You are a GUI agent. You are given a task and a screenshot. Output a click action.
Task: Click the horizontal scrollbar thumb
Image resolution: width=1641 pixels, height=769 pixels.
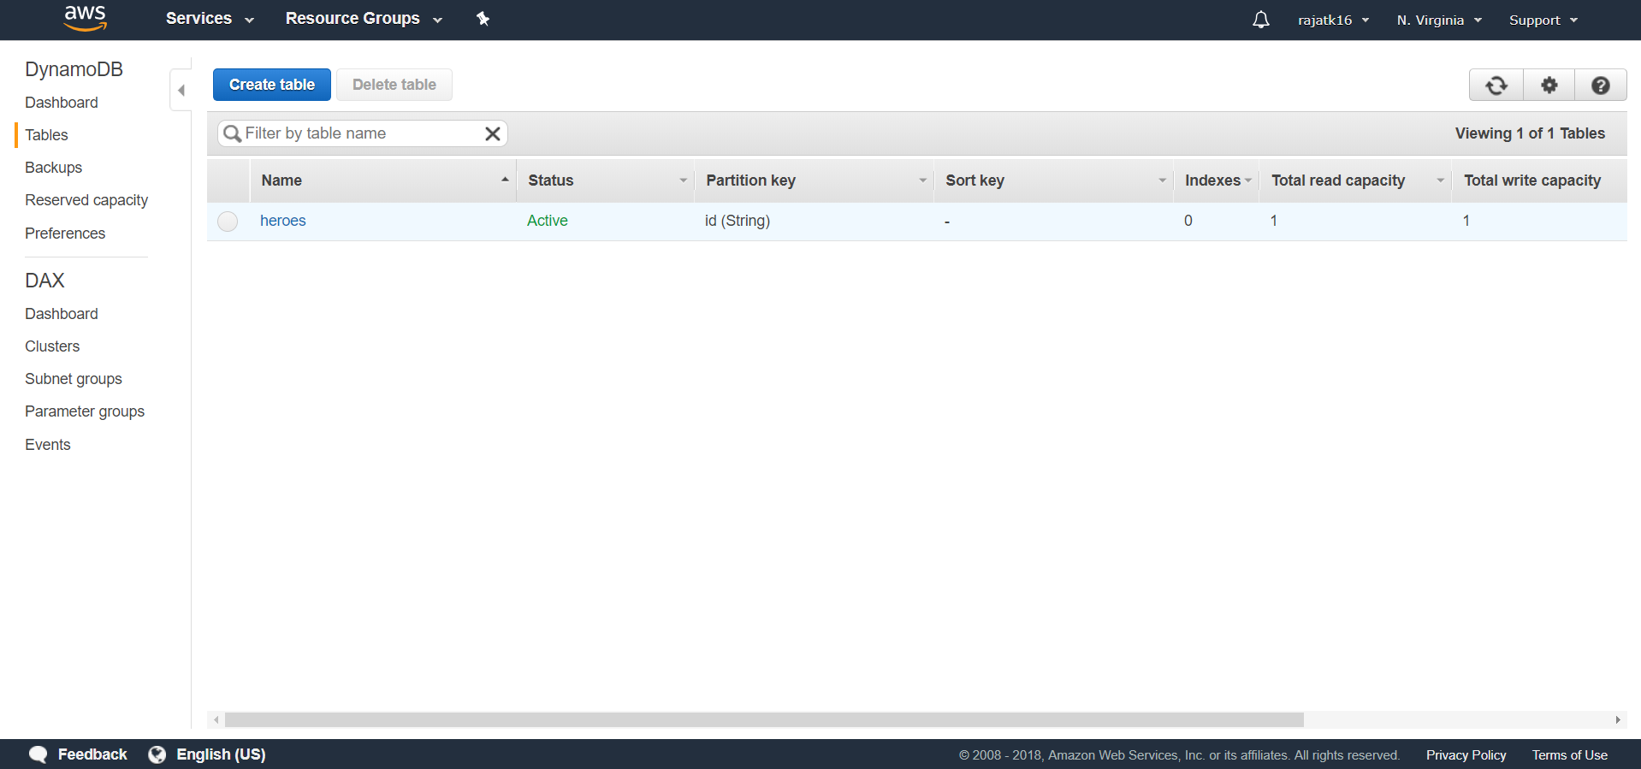point(764,720)
